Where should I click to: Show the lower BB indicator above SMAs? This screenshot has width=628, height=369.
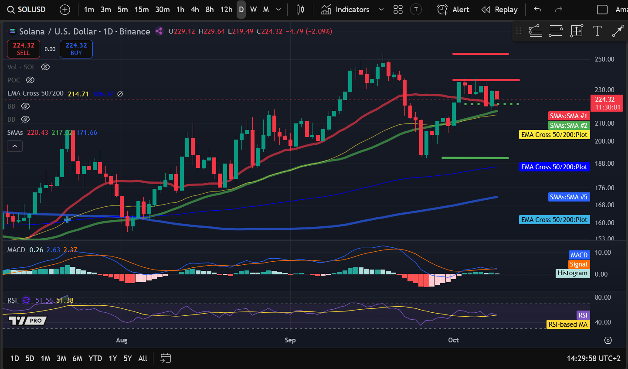point(25,120)
